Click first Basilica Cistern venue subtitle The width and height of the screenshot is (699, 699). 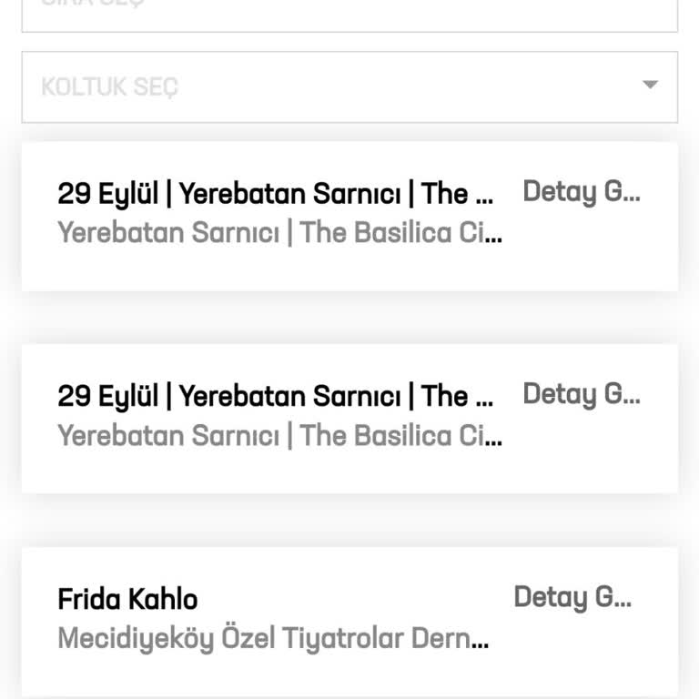[x=279, y=233]
